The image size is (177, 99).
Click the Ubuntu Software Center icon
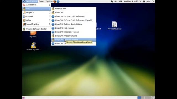click(x=24, y=29)
